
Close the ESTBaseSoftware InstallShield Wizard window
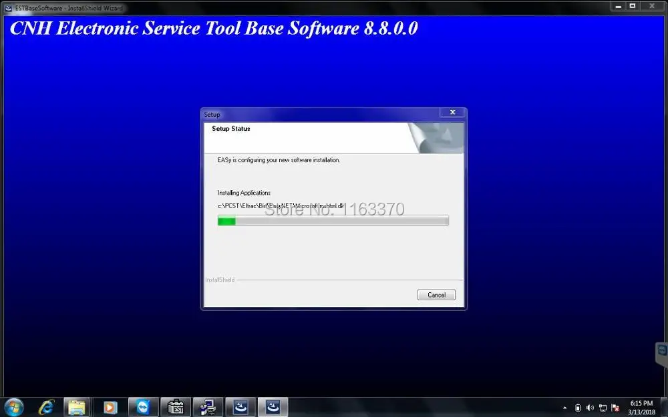tap(652, 6)
